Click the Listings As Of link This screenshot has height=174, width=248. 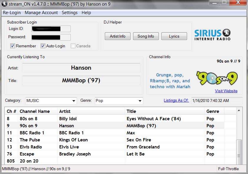click(x=176, y=101)
